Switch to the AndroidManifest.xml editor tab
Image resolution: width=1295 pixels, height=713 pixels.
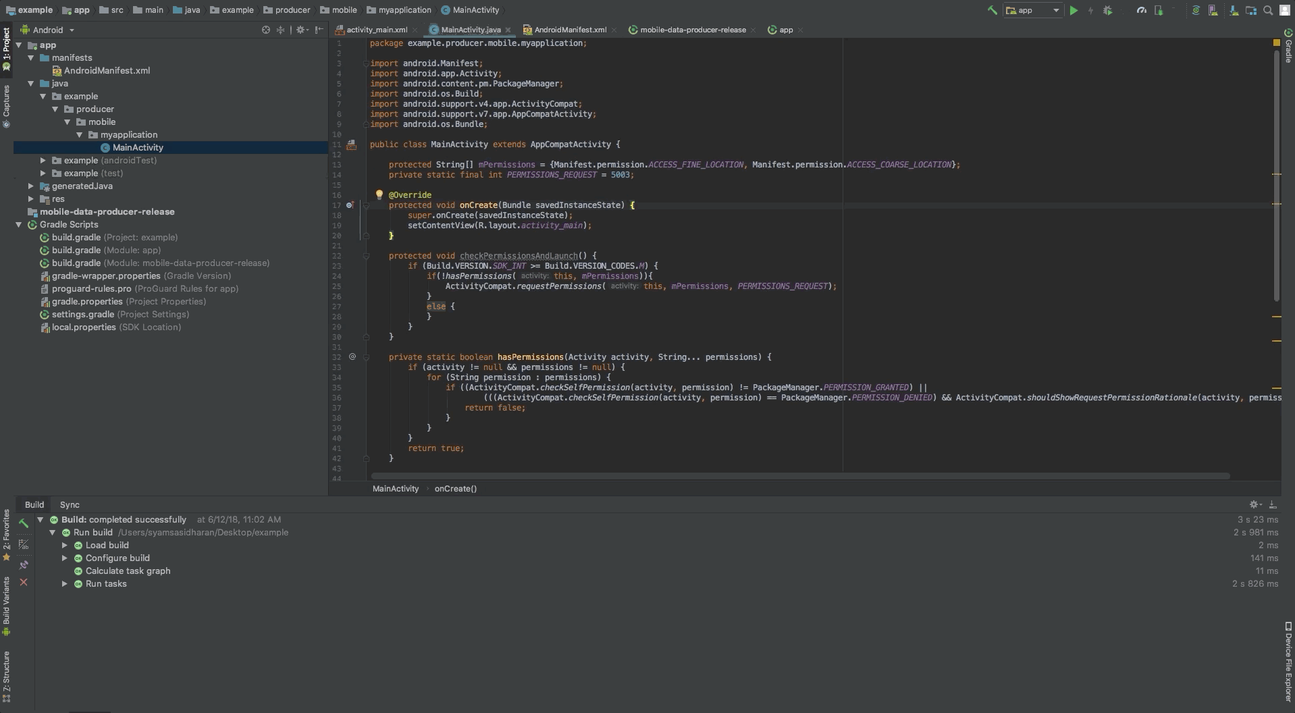pos(569,30)
